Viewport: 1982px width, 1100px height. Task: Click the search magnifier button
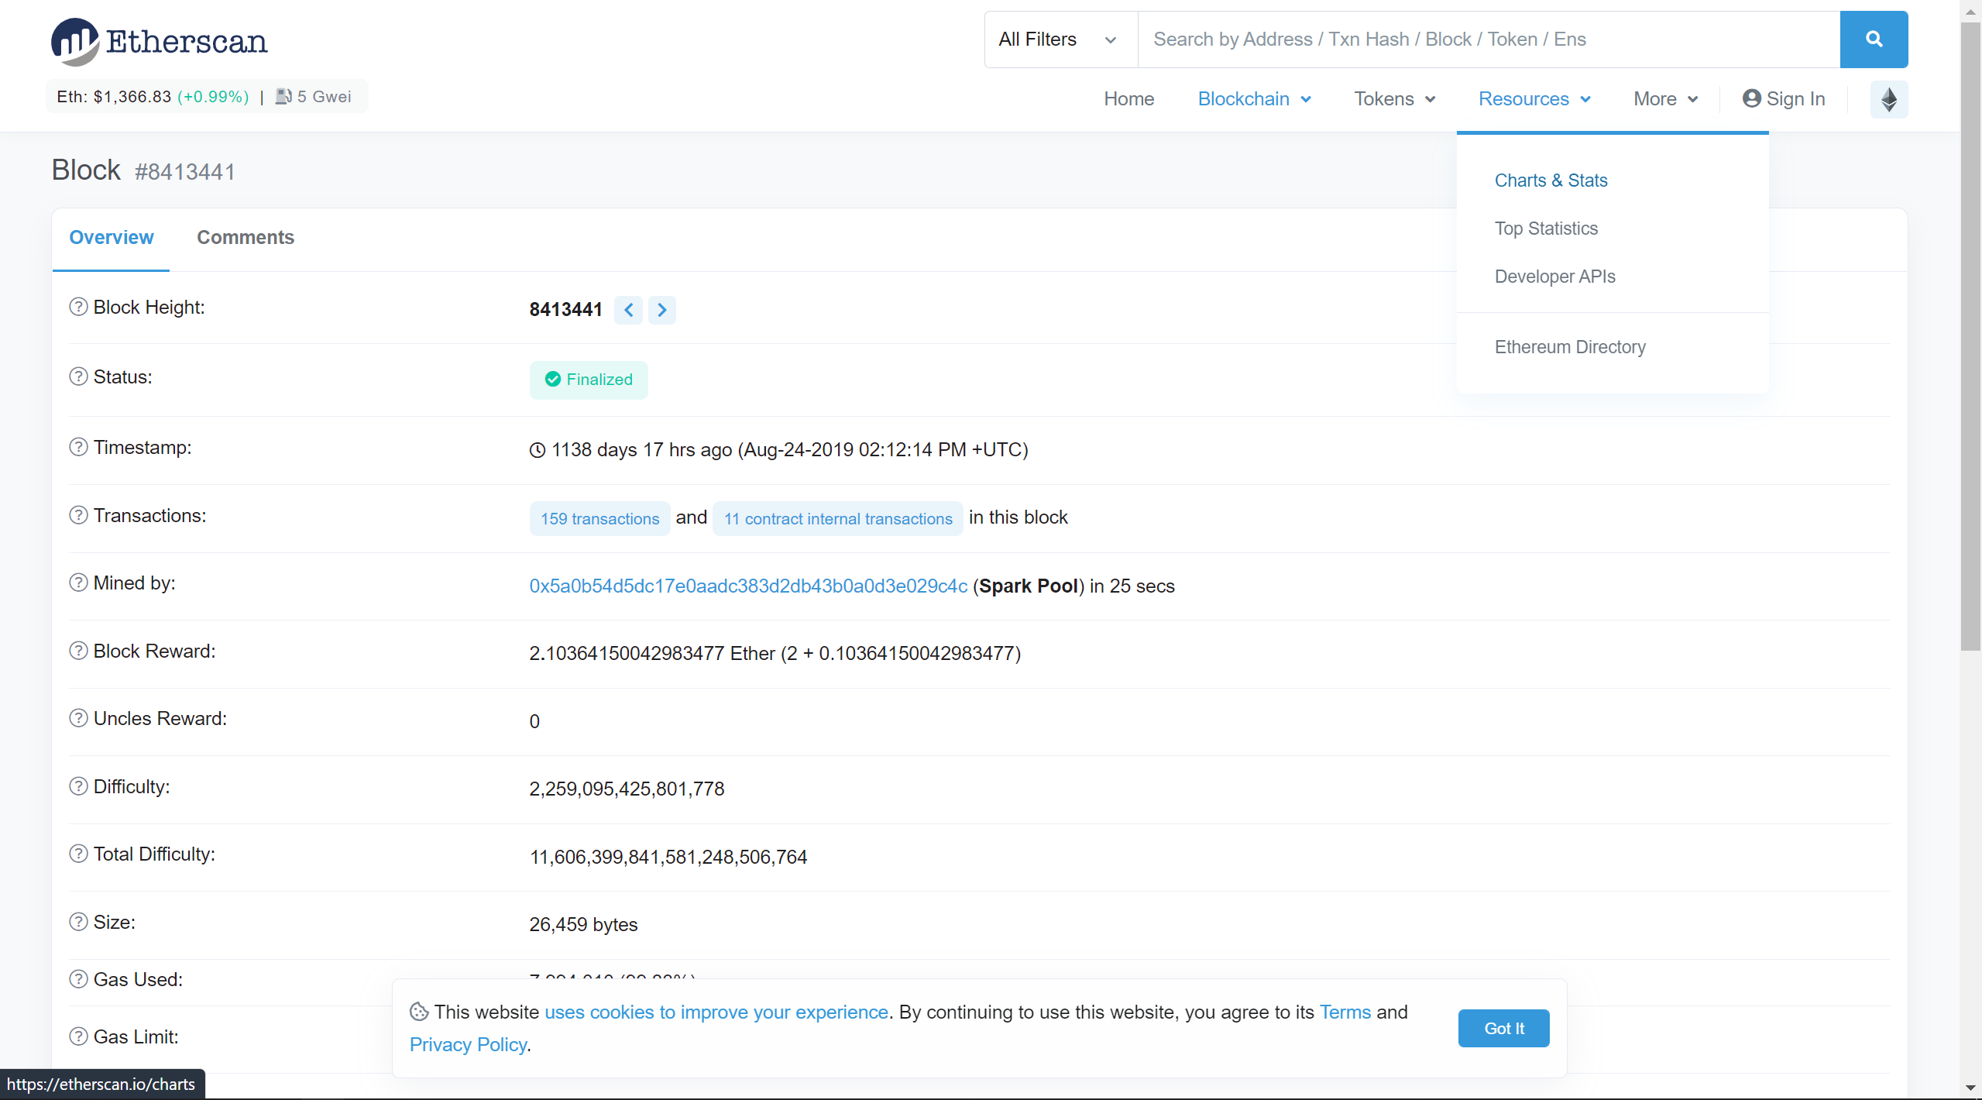click(x=1873, y=40)
